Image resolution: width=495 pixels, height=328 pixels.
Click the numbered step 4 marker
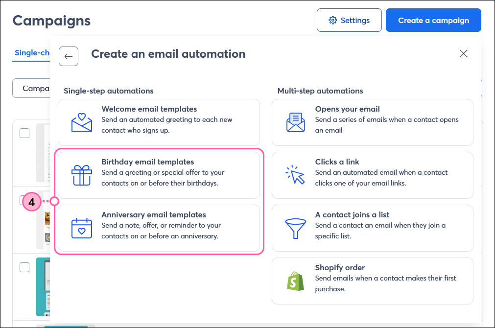point(31,201)
